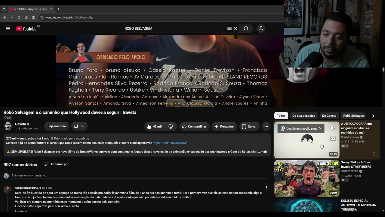Image resolution: width=385 pixels, height=217 pixels.
Task: Share the video using Compartilhar
Action: point(194,127)
